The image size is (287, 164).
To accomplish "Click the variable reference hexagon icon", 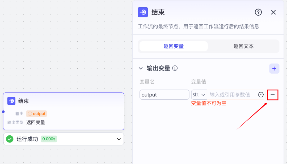I will coord(261,95).
